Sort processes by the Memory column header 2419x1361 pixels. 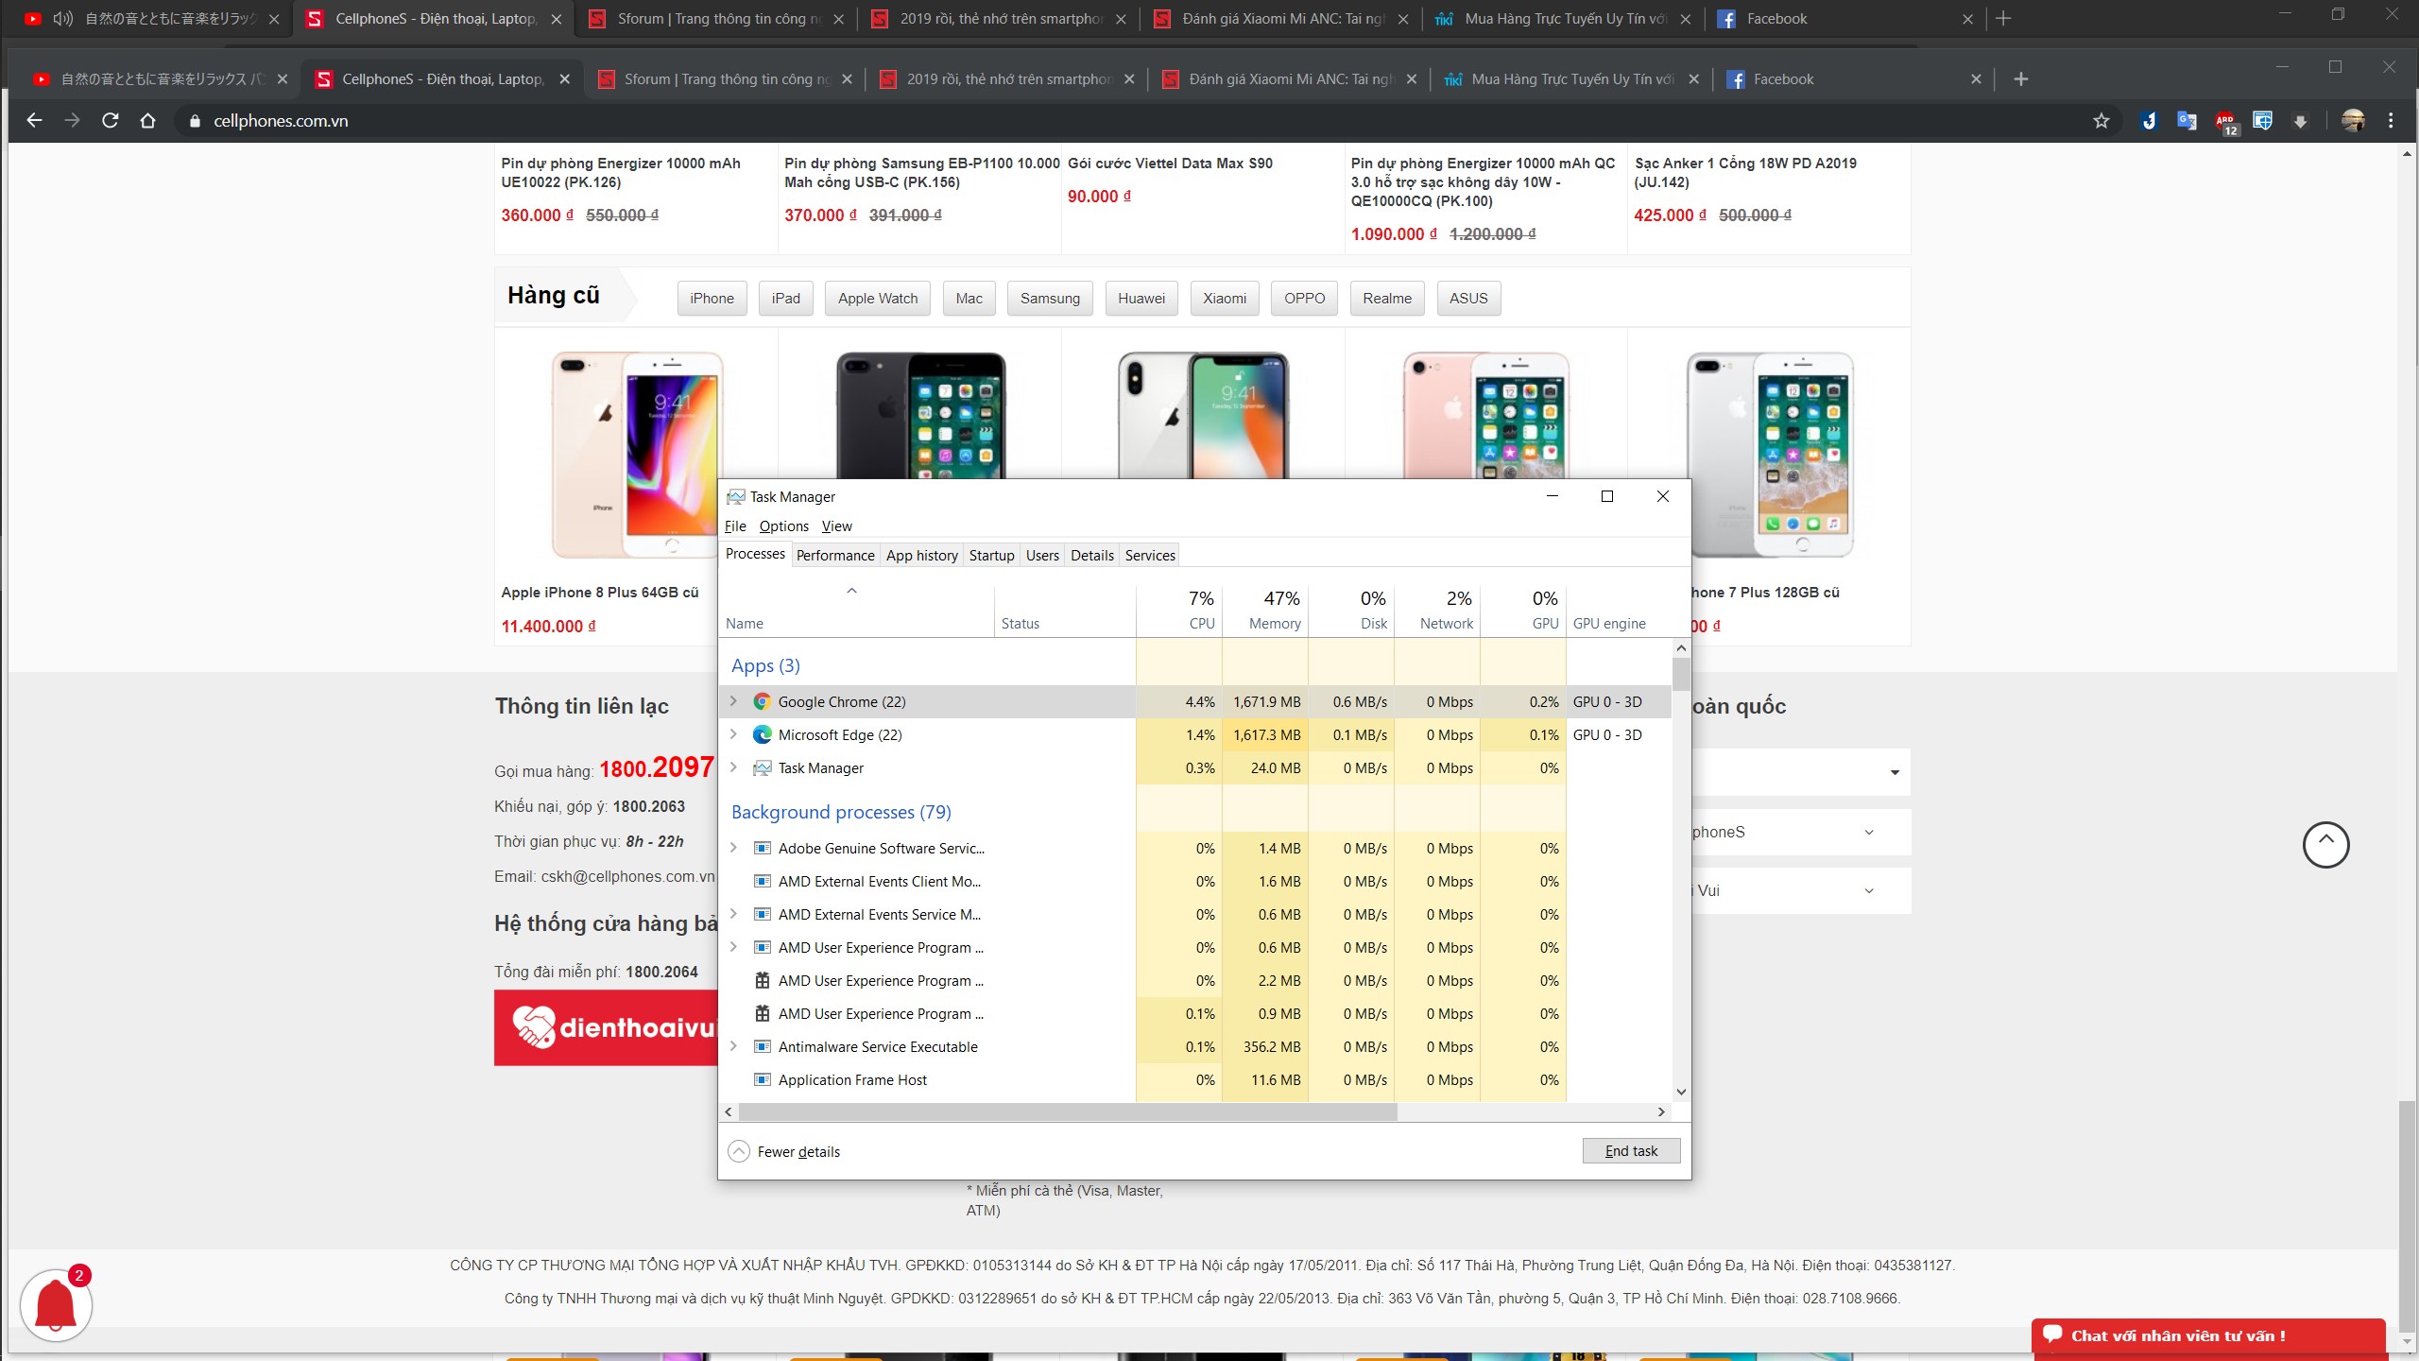pos(1265,610)
